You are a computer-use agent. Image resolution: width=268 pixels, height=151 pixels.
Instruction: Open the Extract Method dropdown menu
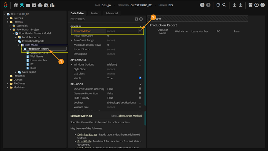tap(140, 31)
